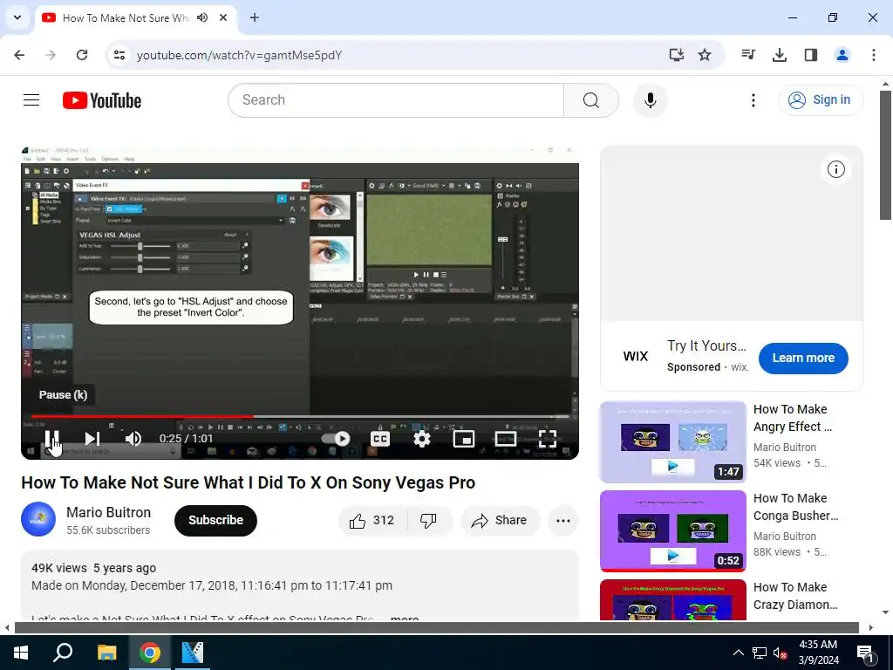
Task: Mute the video player volume
Action: [133, 438]
